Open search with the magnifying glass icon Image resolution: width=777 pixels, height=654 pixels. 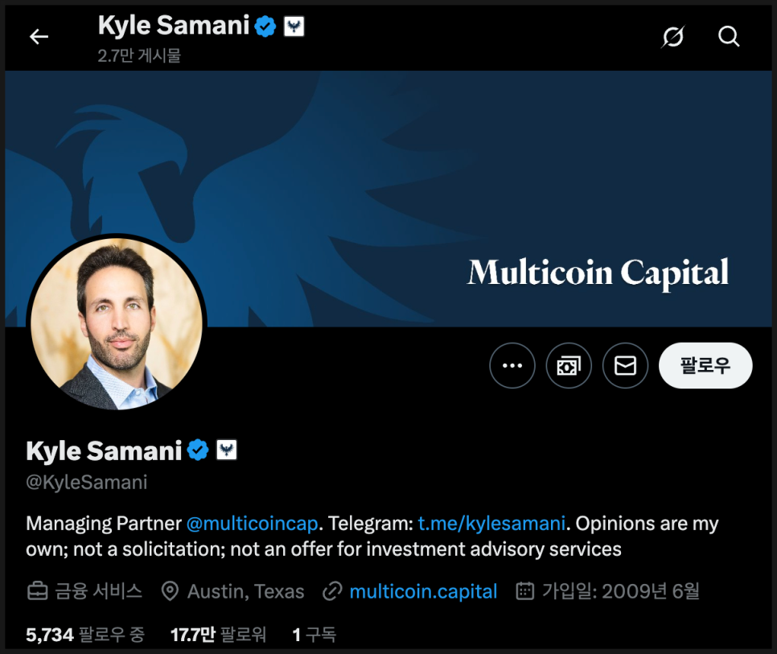click(x=729, y=37)
